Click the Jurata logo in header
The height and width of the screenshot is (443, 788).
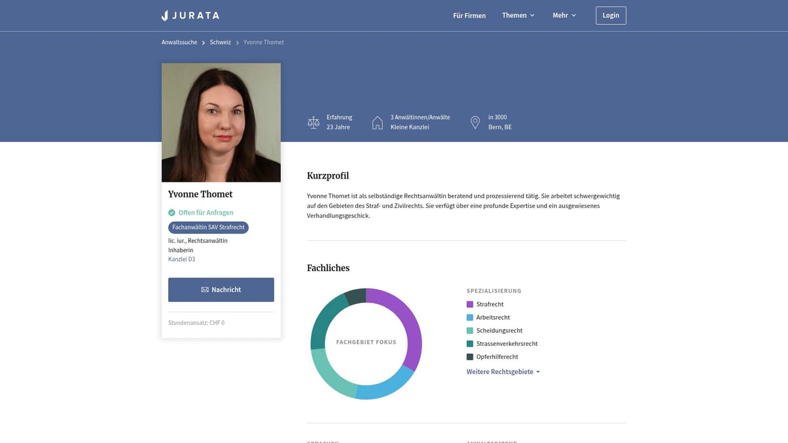click(190, 15)
